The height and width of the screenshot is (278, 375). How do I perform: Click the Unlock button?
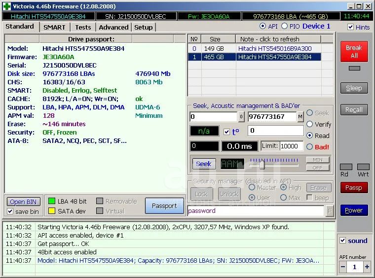[229, 194]
